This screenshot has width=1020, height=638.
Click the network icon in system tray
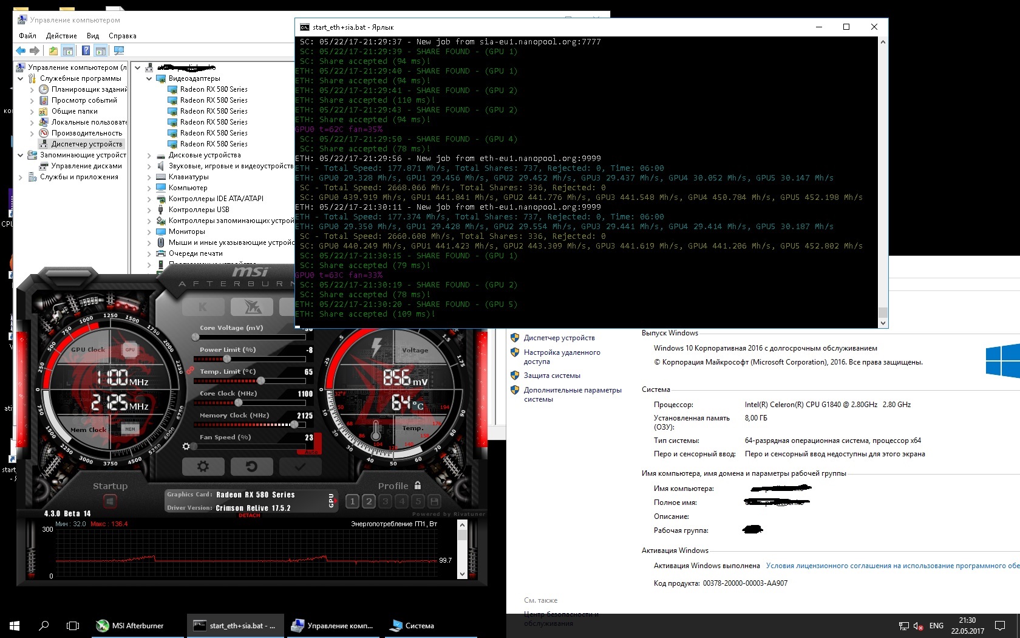[x=904, y=626]
